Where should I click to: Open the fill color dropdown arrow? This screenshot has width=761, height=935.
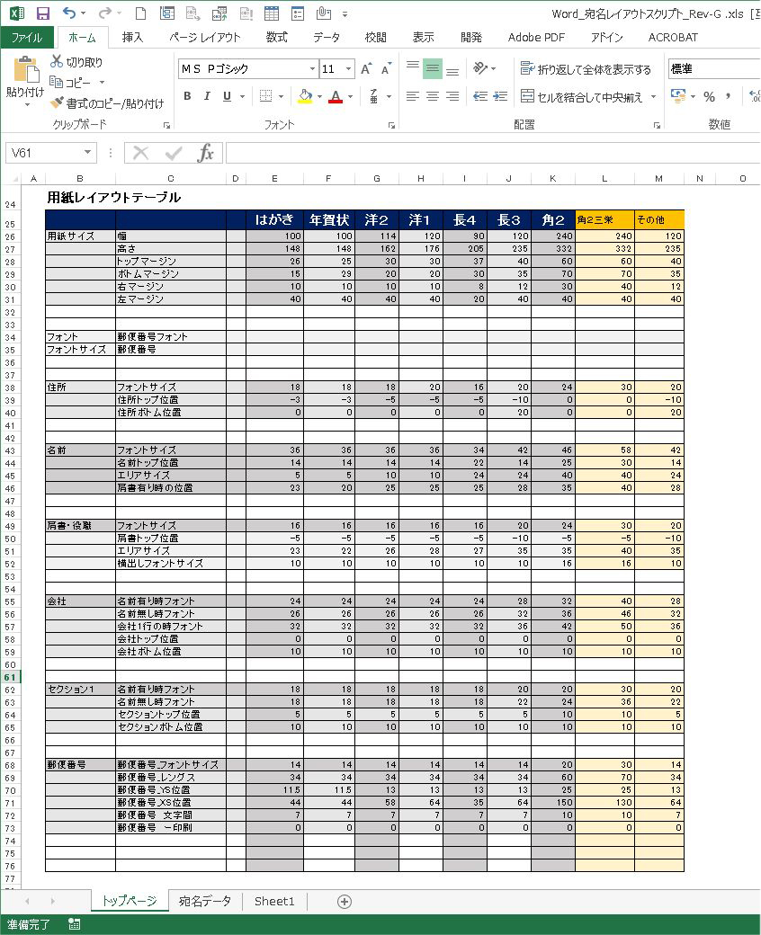[x=319, y=96]
